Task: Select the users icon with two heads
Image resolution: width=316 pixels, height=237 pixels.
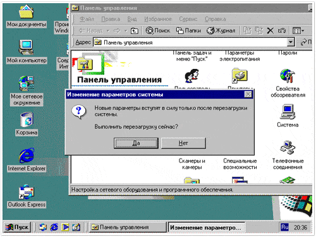Action: tap(191, 76)
